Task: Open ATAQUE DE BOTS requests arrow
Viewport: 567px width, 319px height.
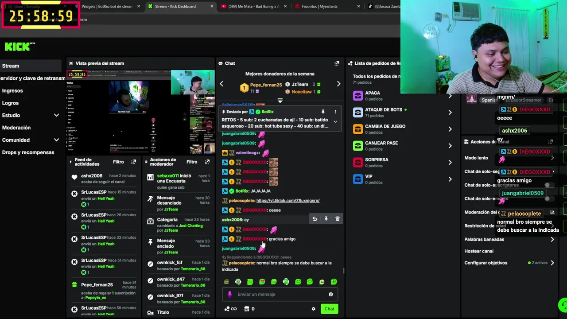Action: [450, 113]
